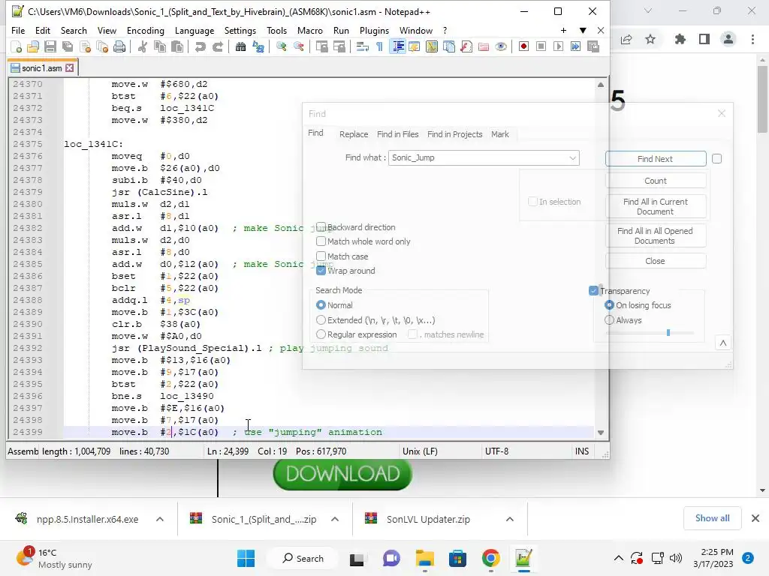Show hidden system tray icons chevron
The height and width of the screenshot is (576, 769).
[x=619, y=558]
